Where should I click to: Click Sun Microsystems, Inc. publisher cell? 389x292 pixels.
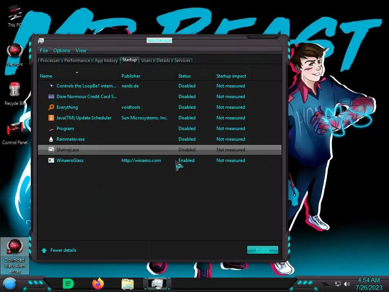click(144, 118)
